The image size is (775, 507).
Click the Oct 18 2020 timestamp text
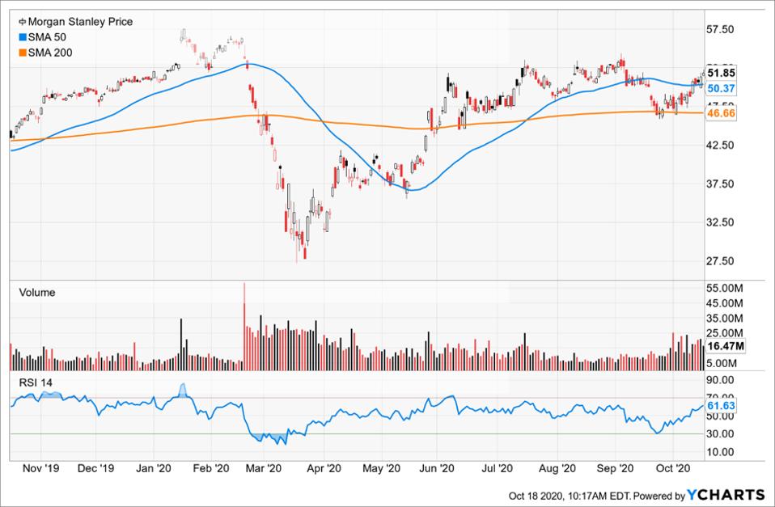[x=570, y=496]
